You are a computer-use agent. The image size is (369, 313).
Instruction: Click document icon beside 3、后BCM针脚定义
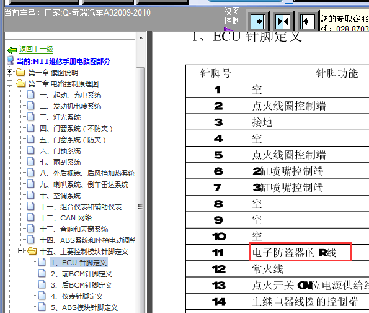tap(42, 284)
